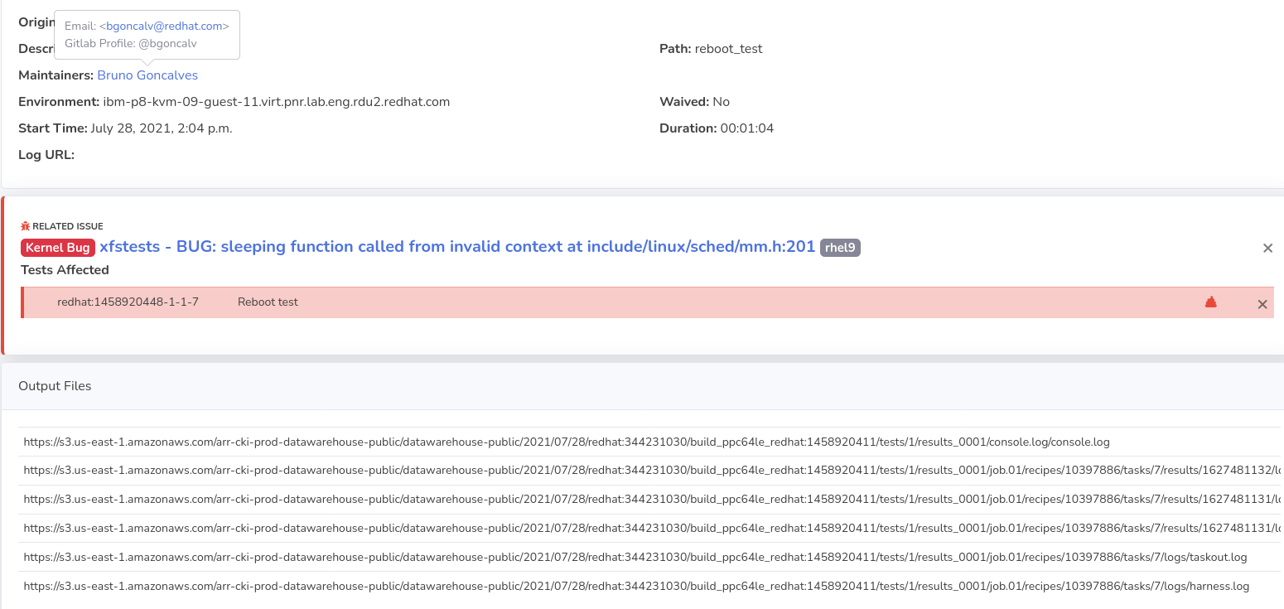The image size is (1284, 609).
Task: Dismiss the related Kernel Bug issue
Action: click(1267, 248)
